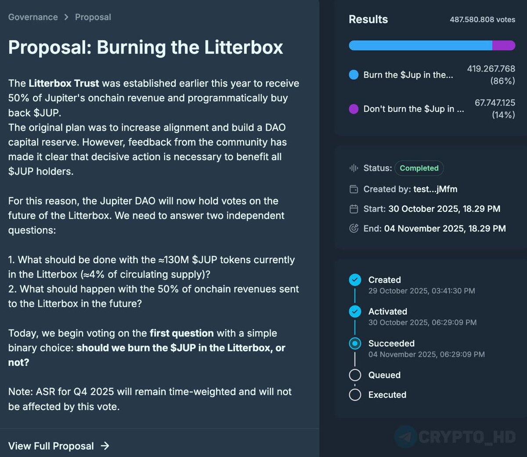This screenshot has width=527, height=457.
Task: Click the blue segment of results bar
Action: coord(420,45)
